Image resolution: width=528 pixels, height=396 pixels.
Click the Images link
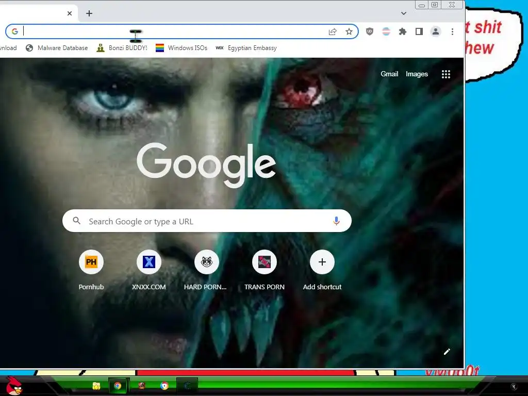417,74
